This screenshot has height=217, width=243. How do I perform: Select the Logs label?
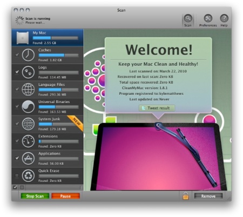point(43,67)
